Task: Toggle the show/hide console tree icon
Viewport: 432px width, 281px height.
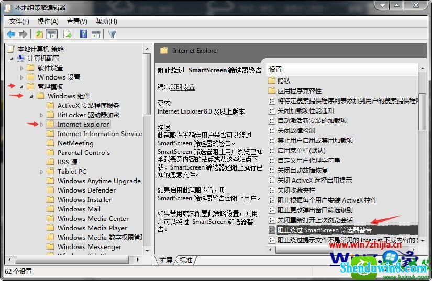Action: (52, 35)
